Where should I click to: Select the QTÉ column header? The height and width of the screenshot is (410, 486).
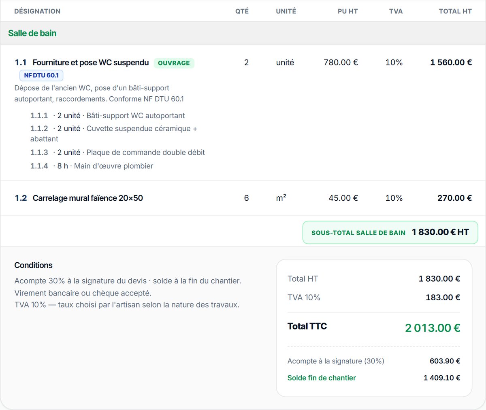pos(242,11)
